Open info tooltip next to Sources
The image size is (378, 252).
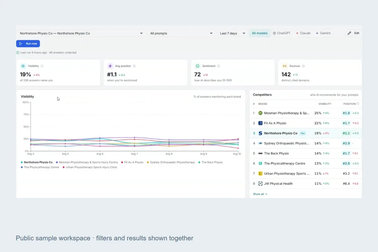[x=303, y=66]
